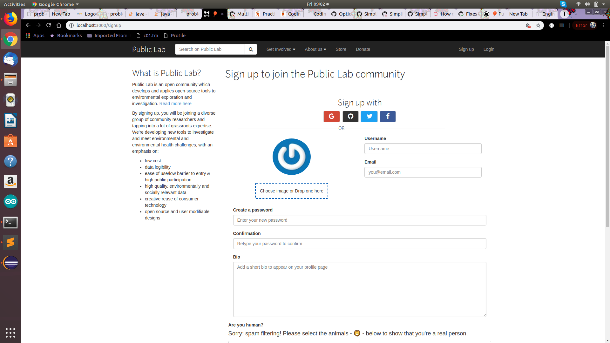
Task: Click the Login link in navbar
Action: pyautogui.click(x=489, y=49)
